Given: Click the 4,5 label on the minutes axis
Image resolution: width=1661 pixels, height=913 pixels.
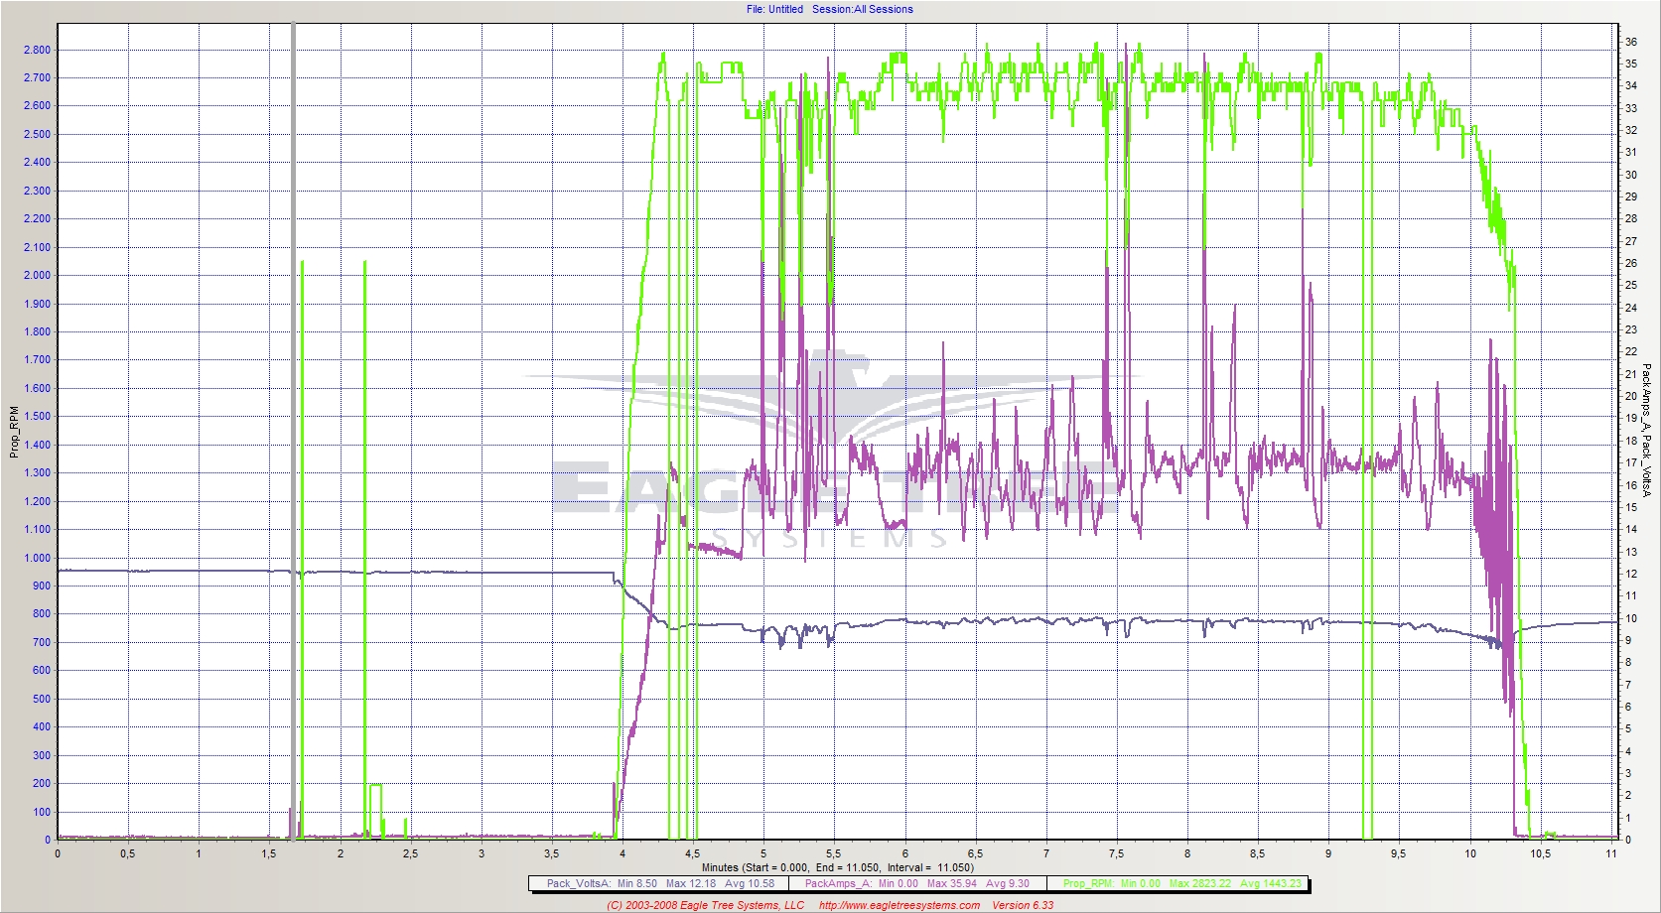Looking at the screenshot, I should point(693,853).
